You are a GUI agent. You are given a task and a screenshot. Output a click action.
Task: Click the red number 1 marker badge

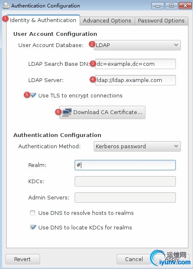pos(5,18)
